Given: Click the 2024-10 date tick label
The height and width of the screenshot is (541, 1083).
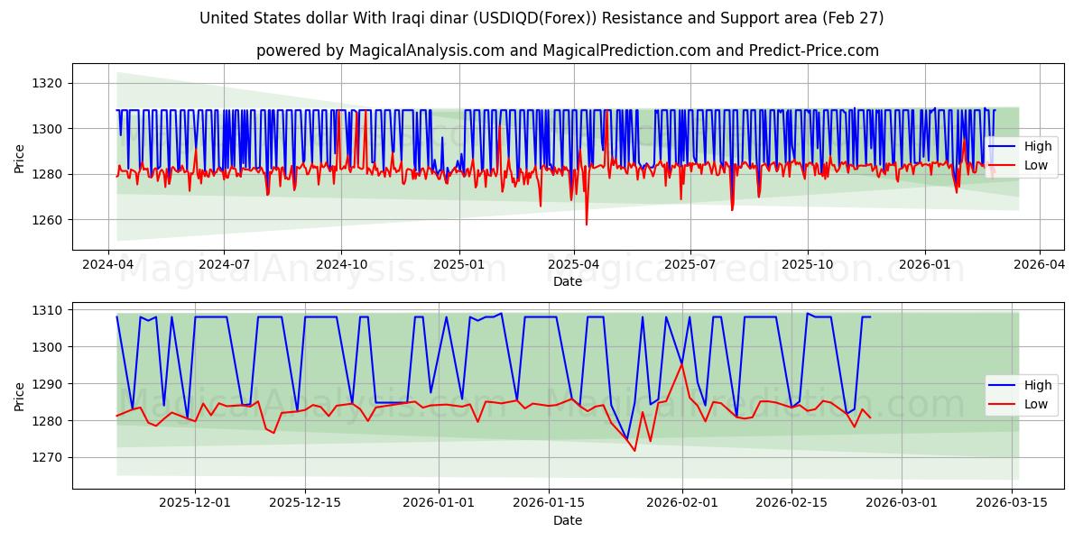Looking at the screenshot, I should (x=341, y=264).
